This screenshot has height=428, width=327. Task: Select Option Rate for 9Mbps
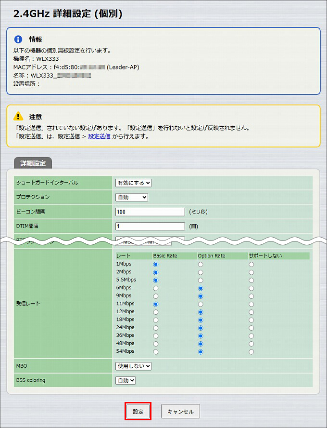click(201, 296)
